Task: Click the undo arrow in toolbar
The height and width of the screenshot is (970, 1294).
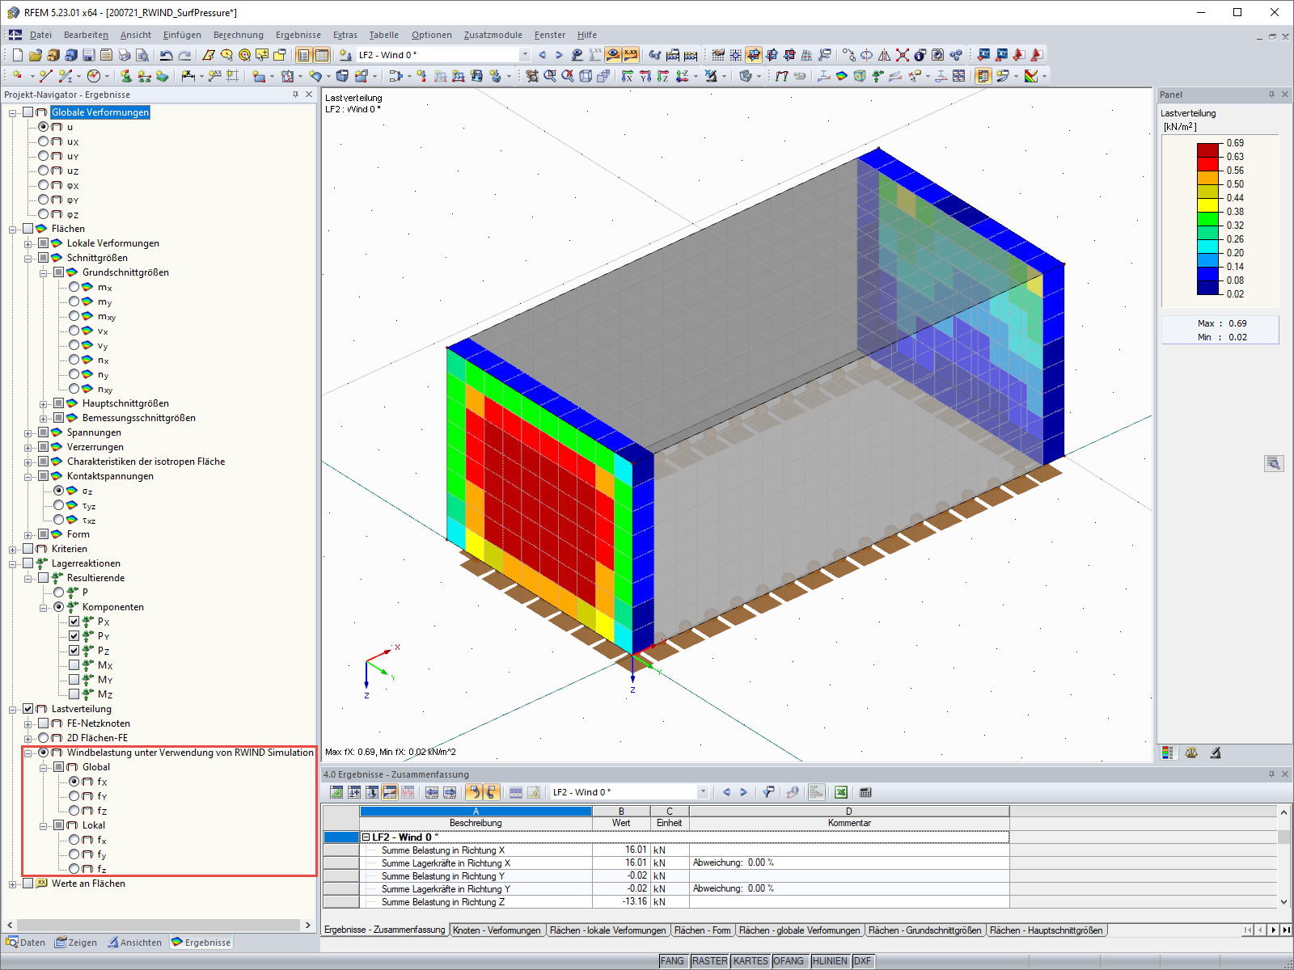Action: [x=166, y=55]
